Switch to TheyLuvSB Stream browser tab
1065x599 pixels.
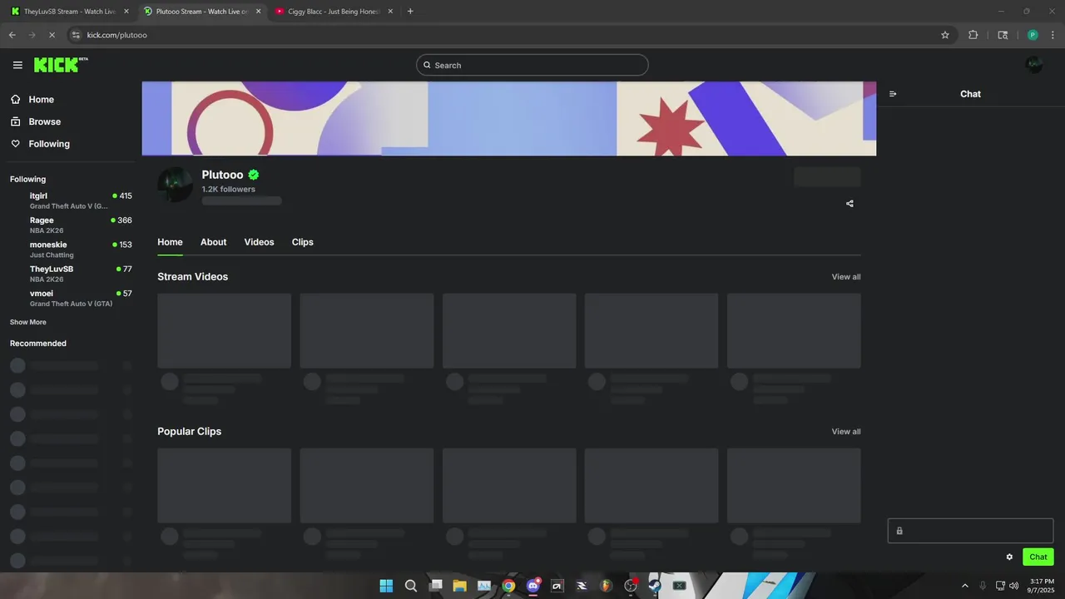coord(68,12)
